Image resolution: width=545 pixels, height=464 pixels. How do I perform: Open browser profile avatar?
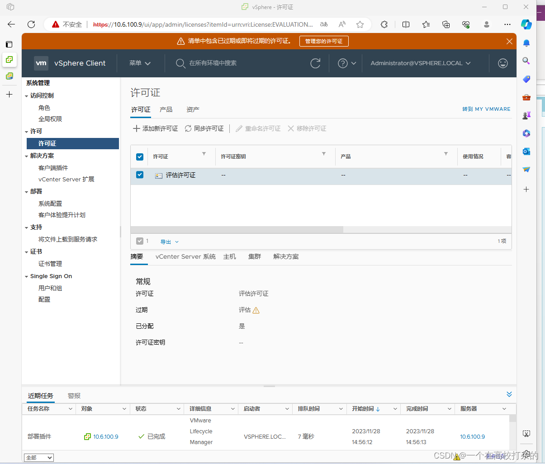point(487,24)
